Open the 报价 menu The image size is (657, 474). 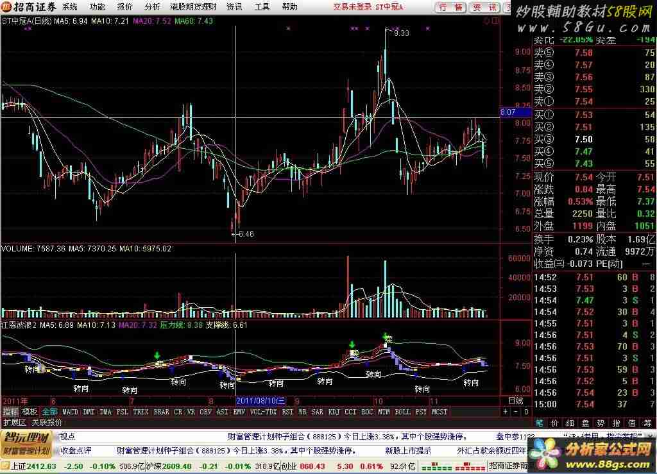(x=124, y=6)
